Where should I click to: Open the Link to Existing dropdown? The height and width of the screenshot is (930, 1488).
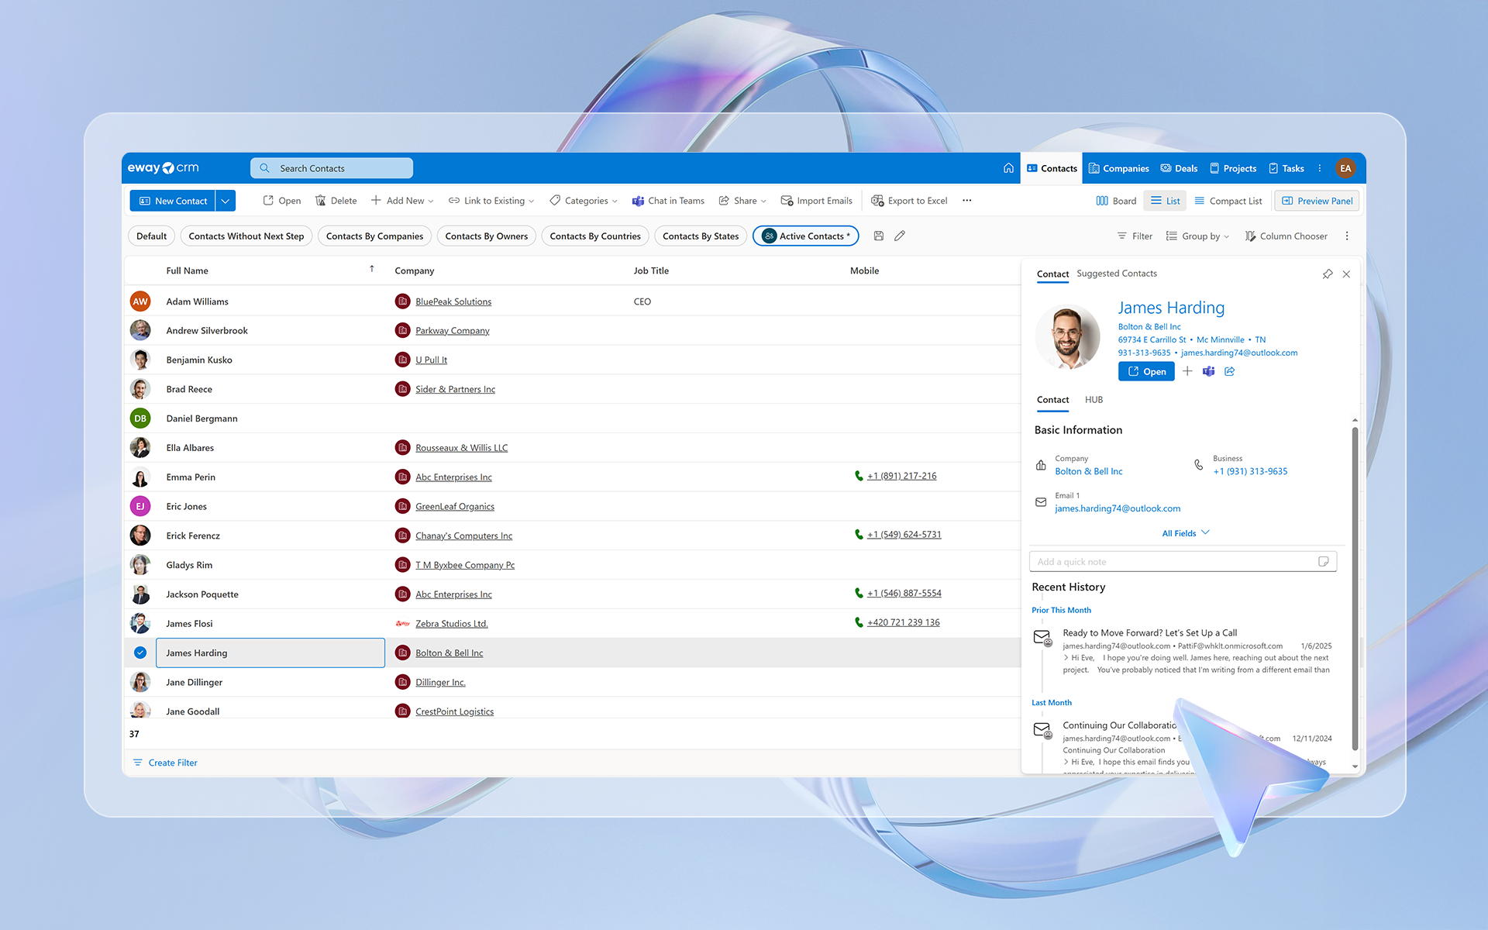point(491,201)
